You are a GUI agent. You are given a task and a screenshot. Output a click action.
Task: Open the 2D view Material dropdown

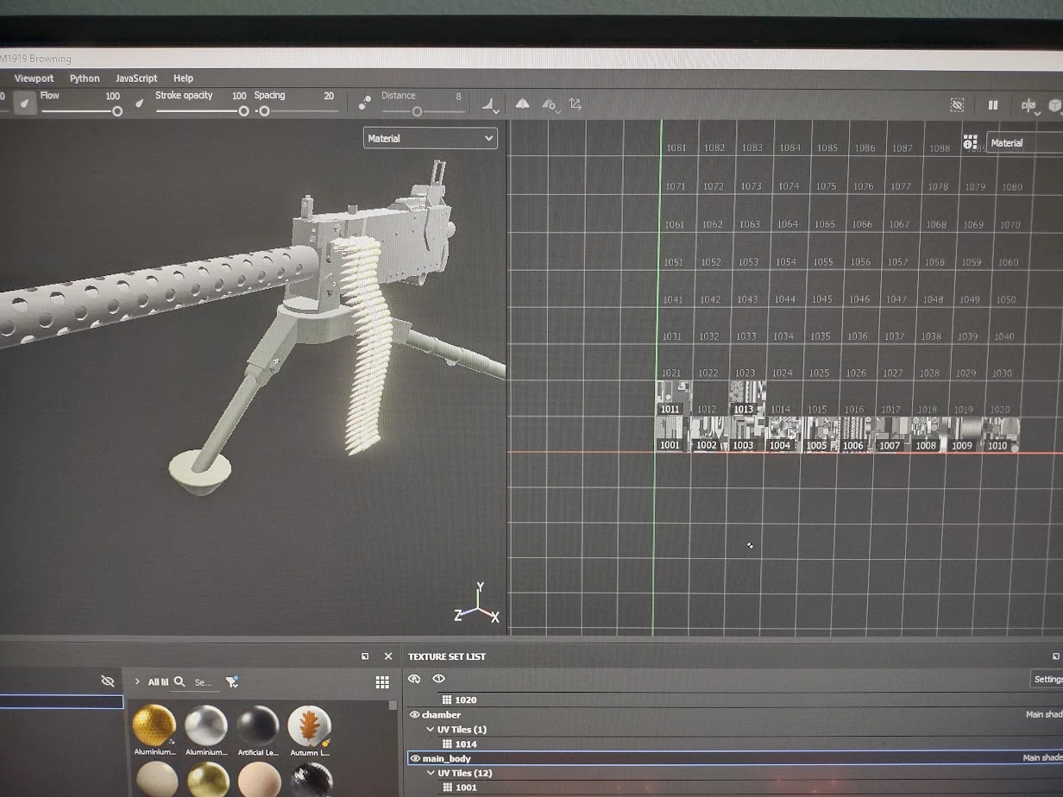(x=1024, y=143)
